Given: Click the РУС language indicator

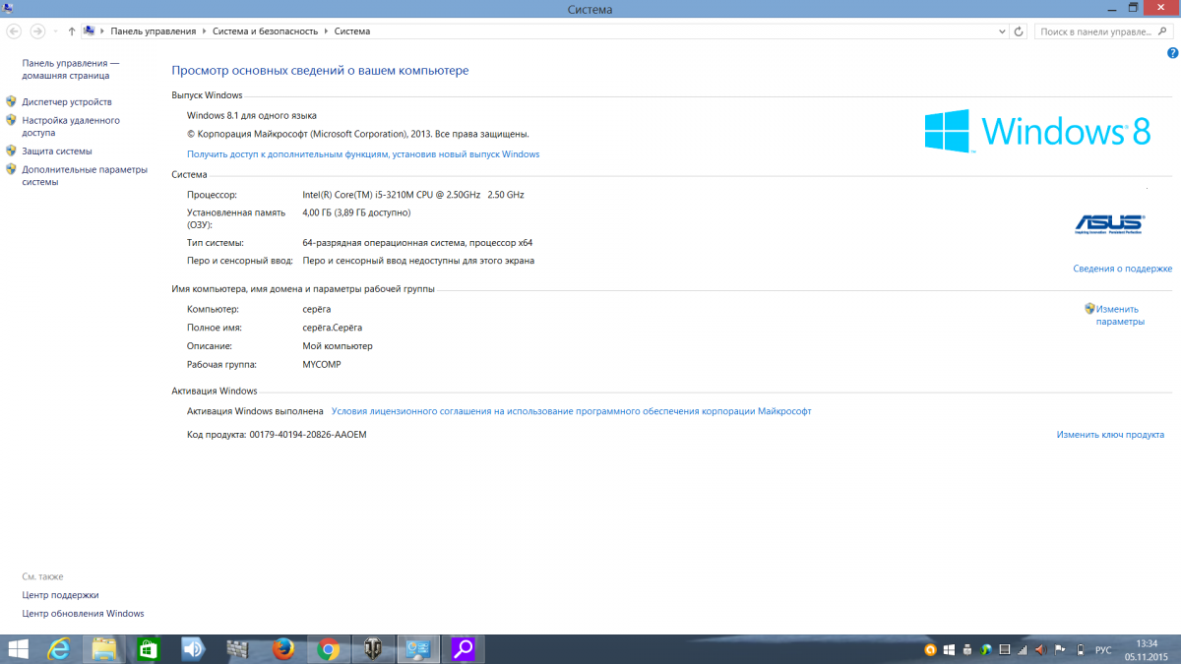Looking at the screenshot, I should 1103,650.
